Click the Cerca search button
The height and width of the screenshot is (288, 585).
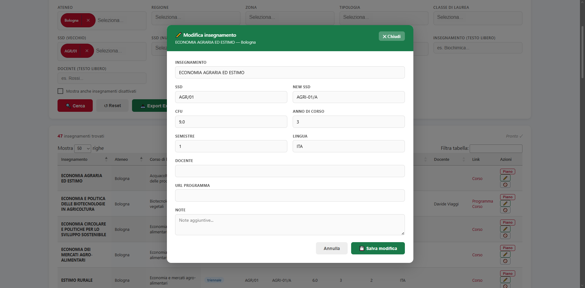point(75,106)
